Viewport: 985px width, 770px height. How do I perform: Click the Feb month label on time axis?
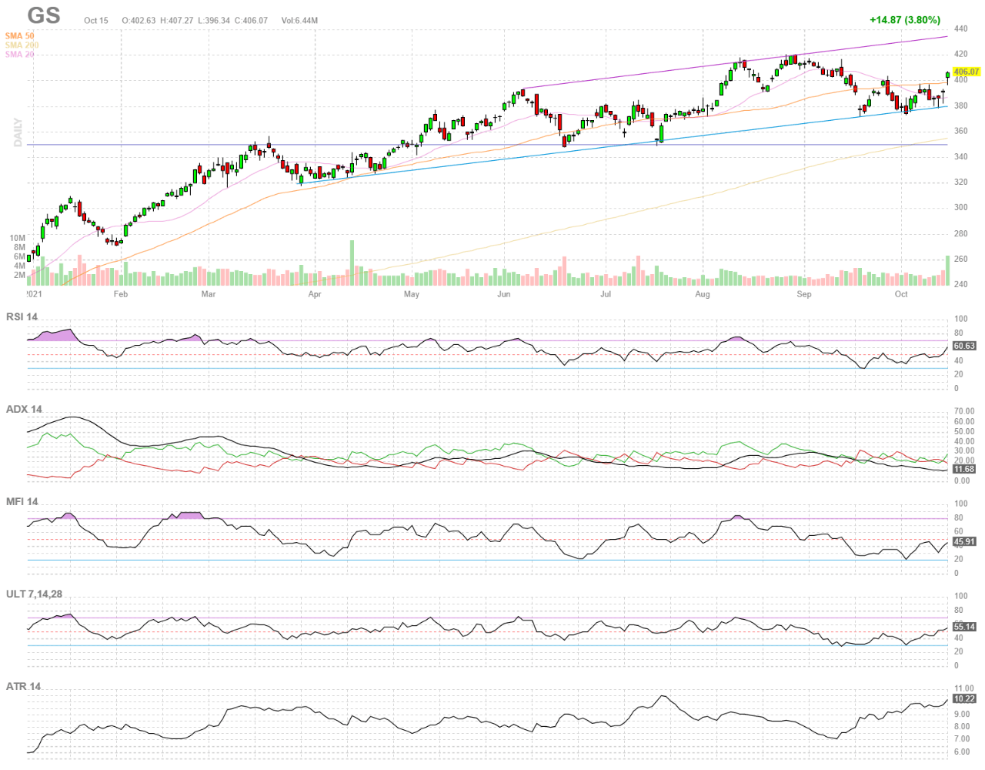[121, 294]
